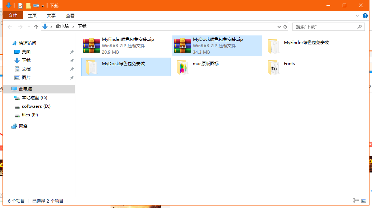Viewport: 372px width, 208px height.
Task: Expand the ribbon with the chevron arrow
Action: click(357, 16)
